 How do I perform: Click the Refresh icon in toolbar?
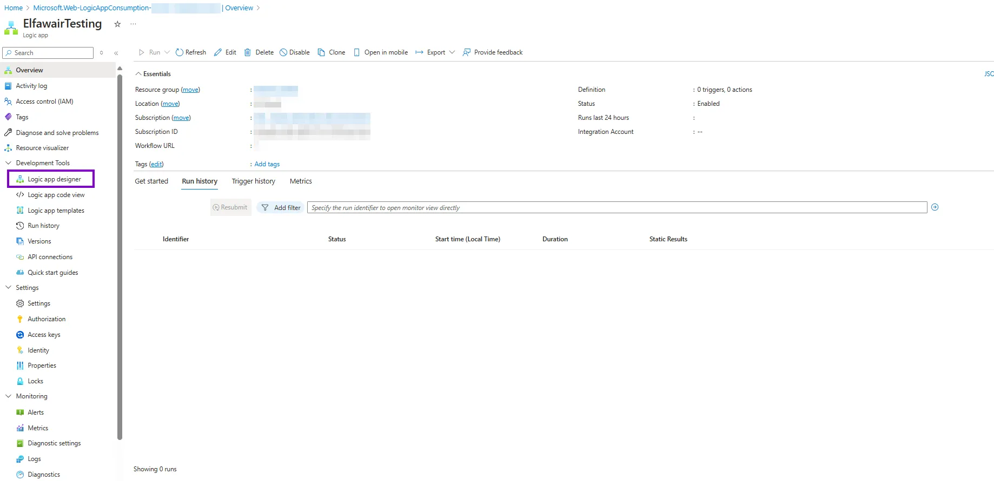click(180, 52)
